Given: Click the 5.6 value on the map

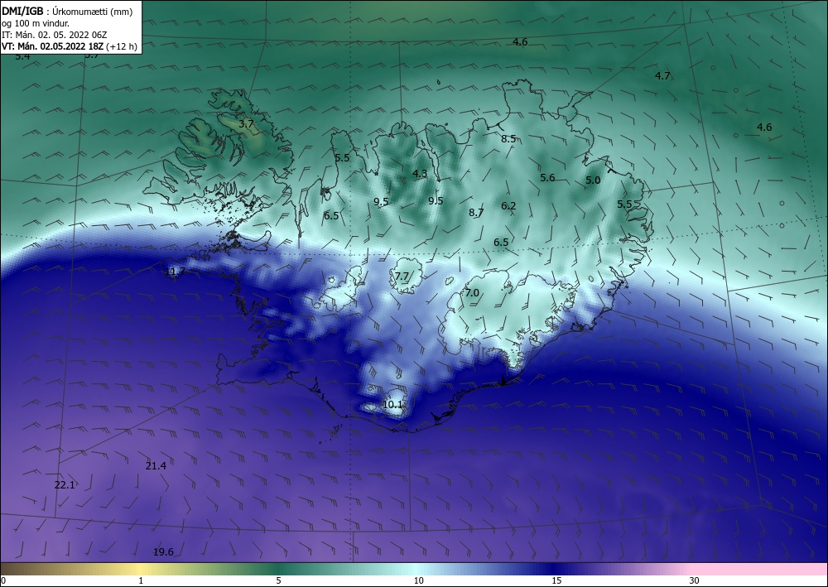Looking at the screenshot, I should (547, 178).
